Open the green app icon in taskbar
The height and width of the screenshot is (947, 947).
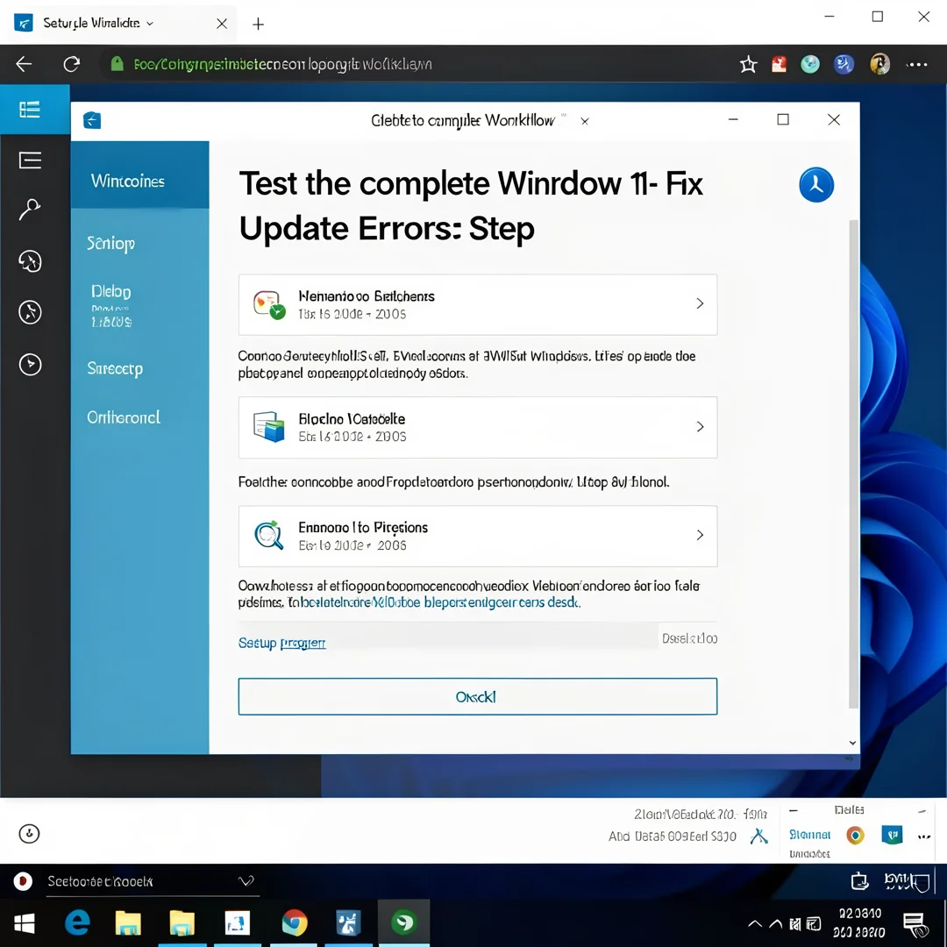(x=404, y=922)
